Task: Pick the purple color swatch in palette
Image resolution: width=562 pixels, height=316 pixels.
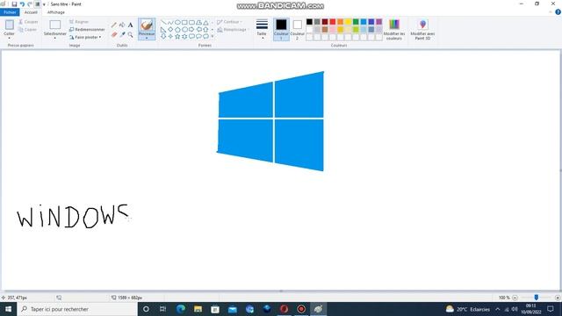Action: 379,22
